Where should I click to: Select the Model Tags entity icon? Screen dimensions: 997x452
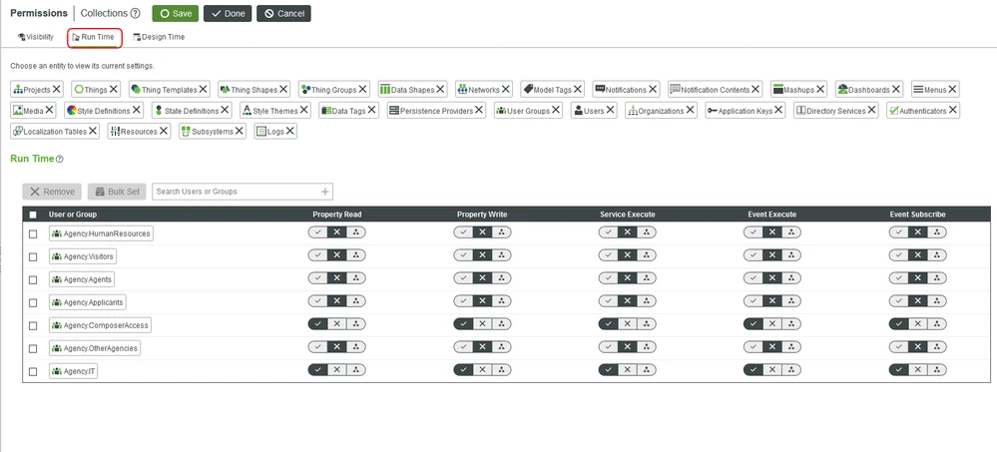527,90
